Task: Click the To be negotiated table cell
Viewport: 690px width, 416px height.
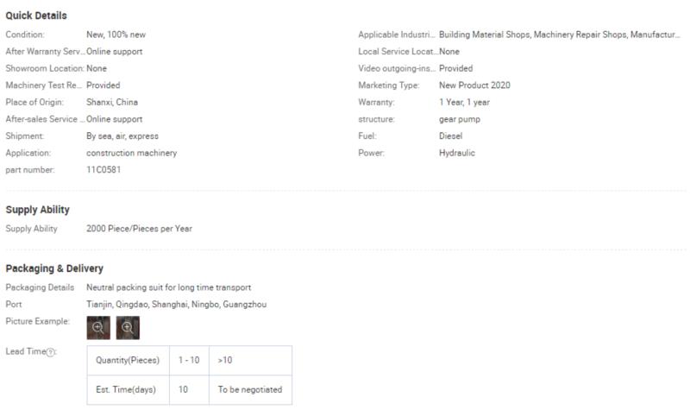Action: coord(250,389)
